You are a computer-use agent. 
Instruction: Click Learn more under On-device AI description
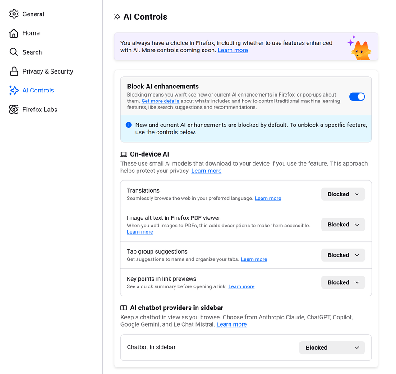[206, 171]
